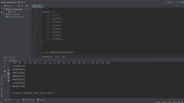The image size is (184, 103).
Task: Click the CRLF line separator in status bar
Action: 169,102
